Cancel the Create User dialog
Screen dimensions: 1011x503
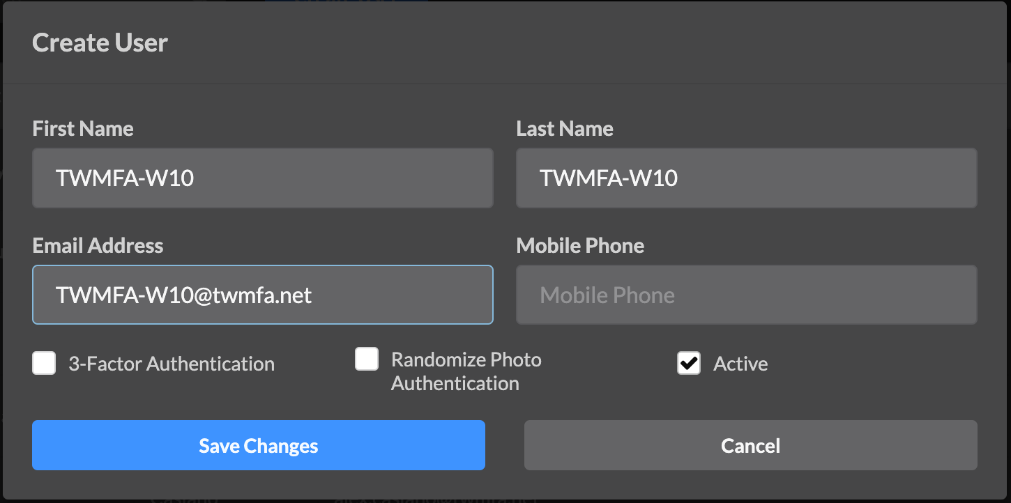tap(751, 445)
